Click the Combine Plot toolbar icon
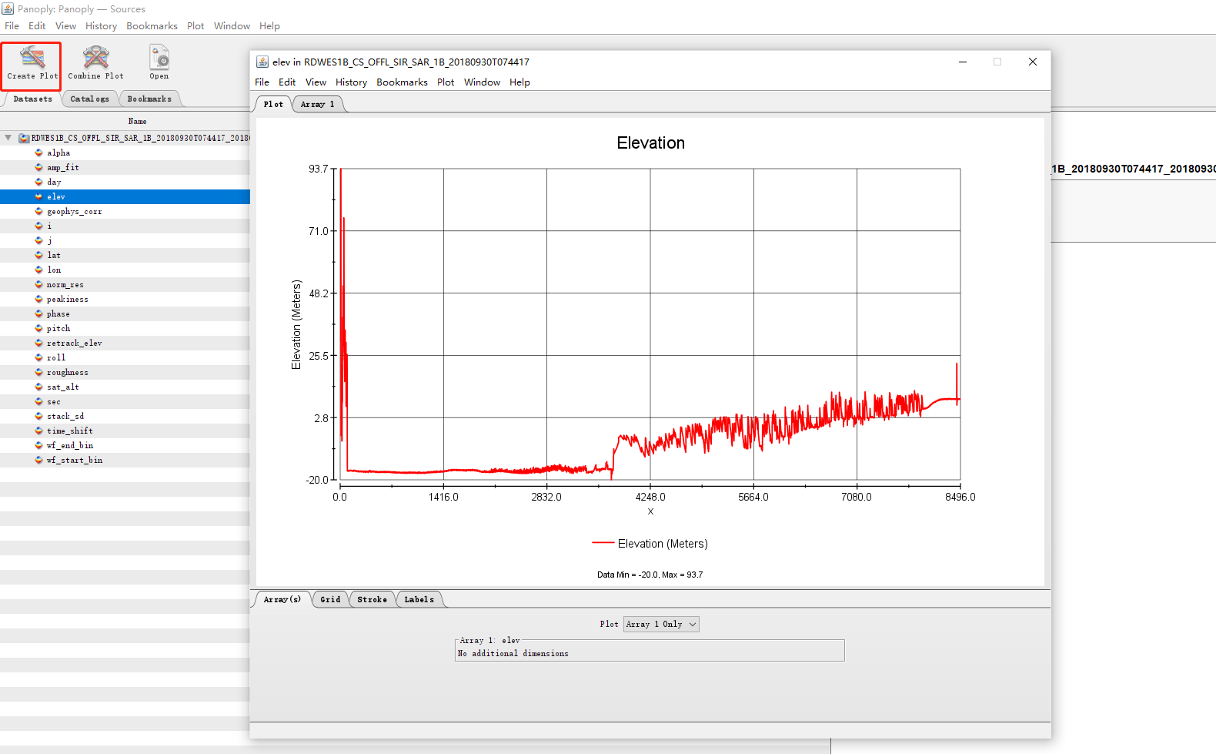The image size is (1216, 754). [95, 63]
